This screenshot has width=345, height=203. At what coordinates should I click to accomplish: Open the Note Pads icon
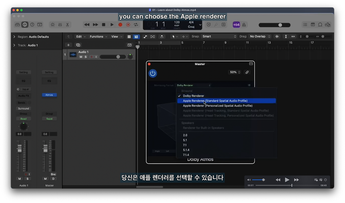click(x=313, y=24)
